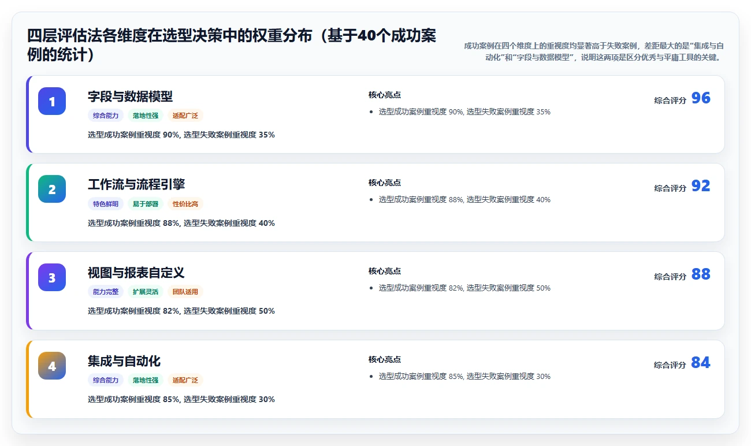Screen dimensions: 751x446
Task: Click 综合评分 label beside score 88
Action: click(670, 277)
